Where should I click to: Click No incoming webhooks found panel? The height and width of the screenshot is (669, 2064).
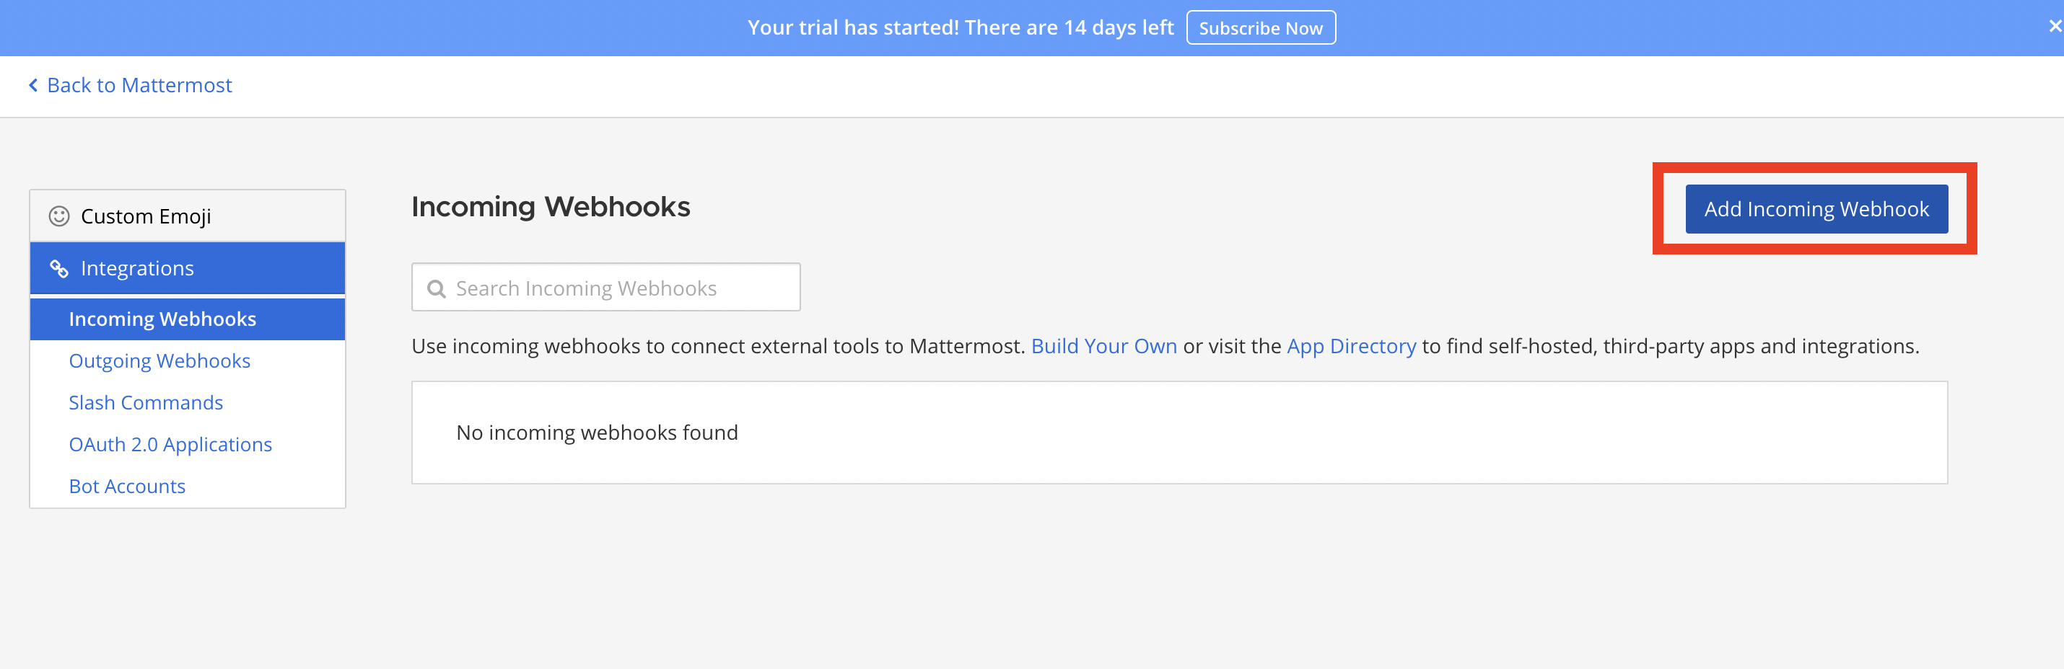[x=1179, y=432]
